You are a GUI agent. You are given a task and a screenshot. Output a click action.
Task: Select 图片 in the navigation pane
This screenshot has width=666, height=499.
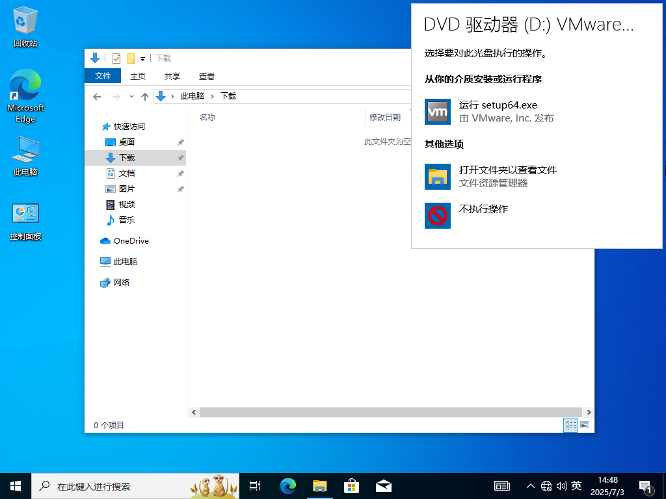tap(127, 189)
